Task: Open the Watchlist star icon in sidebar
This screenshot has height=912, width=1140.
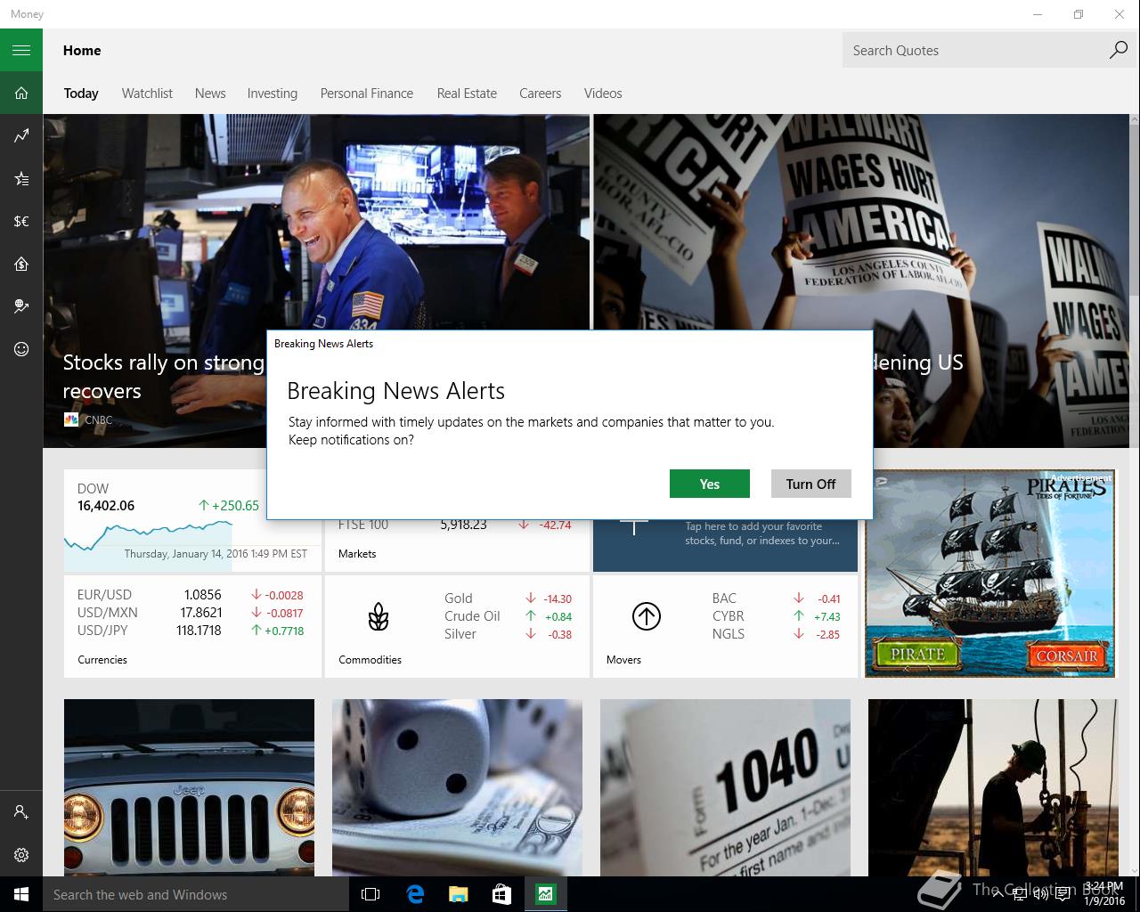Action: point(21,178)
